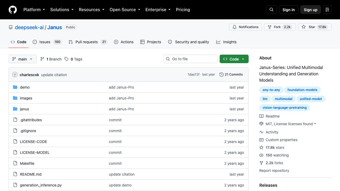This screenshot has height=191, width=340.
Task: Click the clock icon beside 21 Commits
Action: click(x=221, y=75)
